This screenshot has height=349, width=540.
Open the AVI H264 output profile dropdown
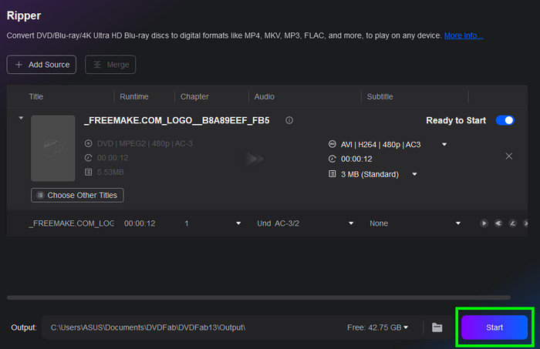[x=444, y=144]
